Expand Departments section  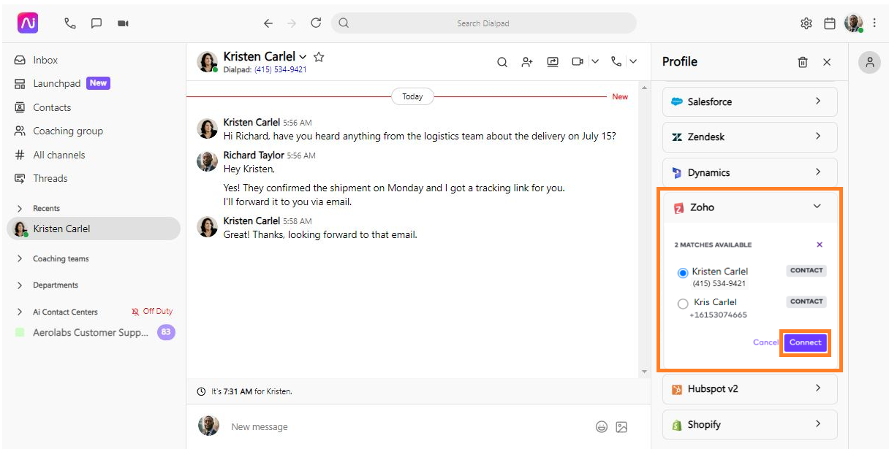20,285
